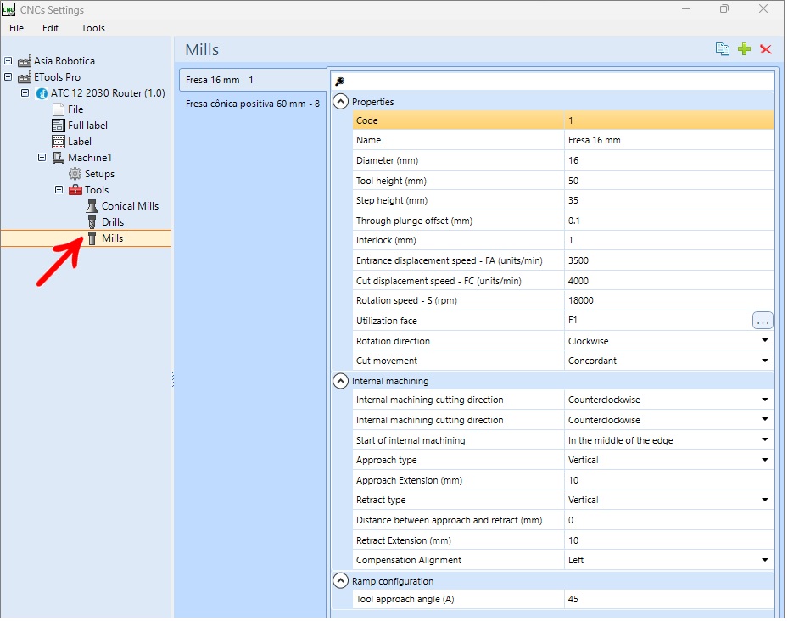The height and width of the screenshot is (621, 788).
Task: Select the Drills tree item text
Action: pyautogui.click(x=113, y=221)
